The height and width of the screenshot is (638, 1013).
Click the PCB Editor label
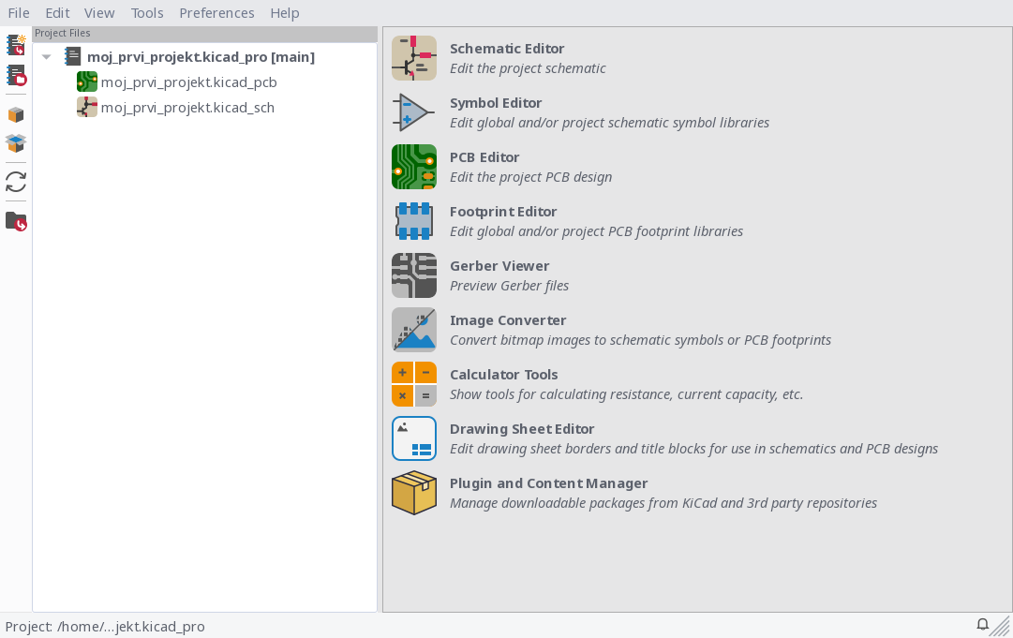(x=484, y=156)
